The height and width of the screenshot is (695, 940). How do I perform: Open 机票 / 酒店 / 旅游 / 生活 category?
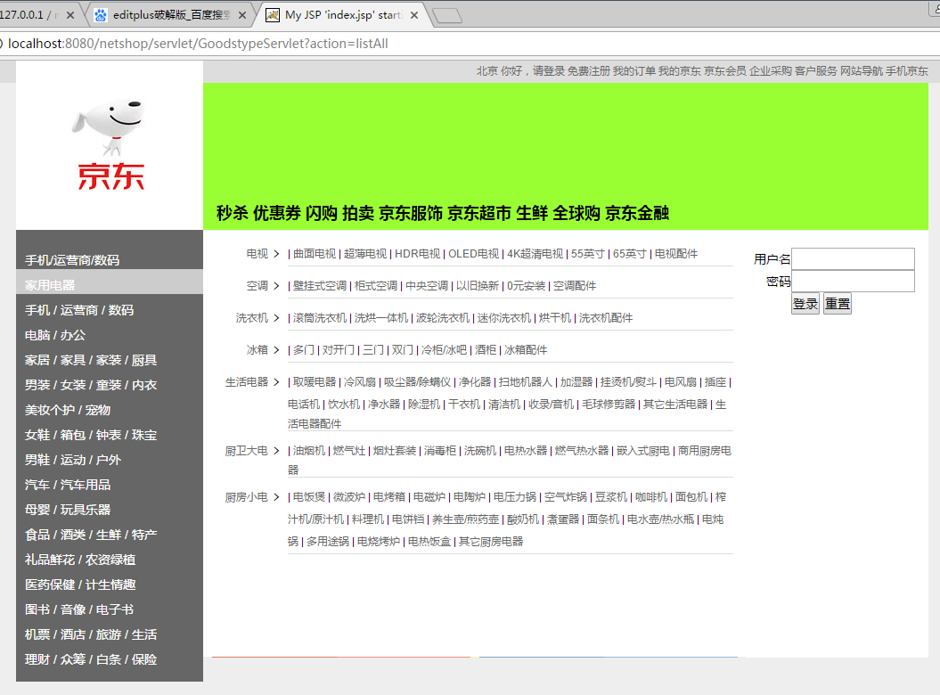pyautogui.click(x=91, y=634)
